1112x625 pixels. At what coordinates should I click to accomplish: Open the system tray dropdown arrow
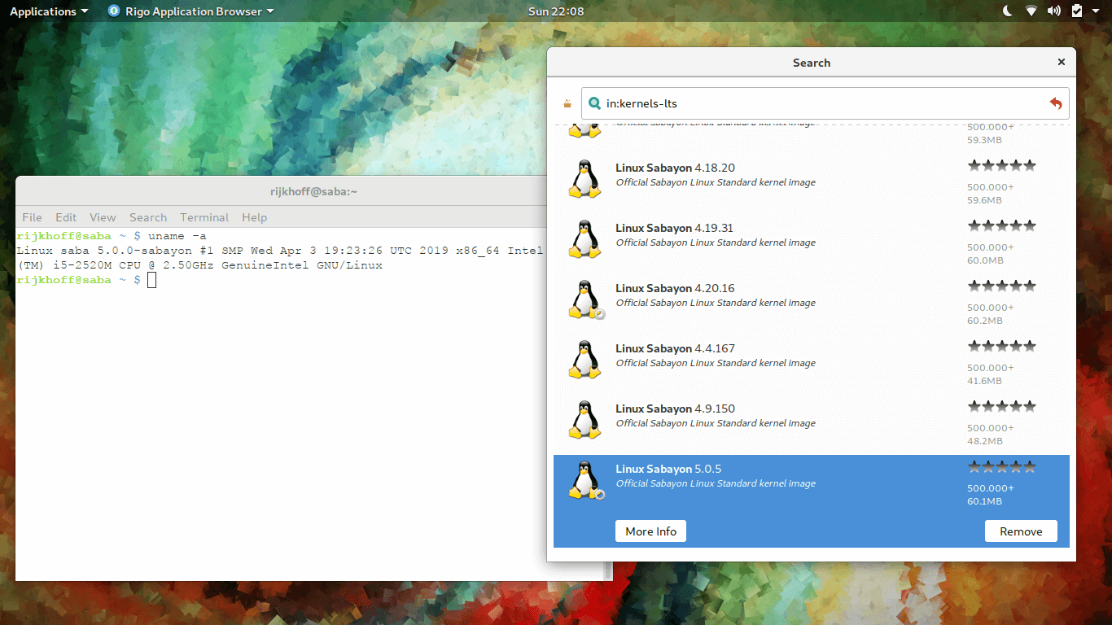click(x=1097, y=11)
